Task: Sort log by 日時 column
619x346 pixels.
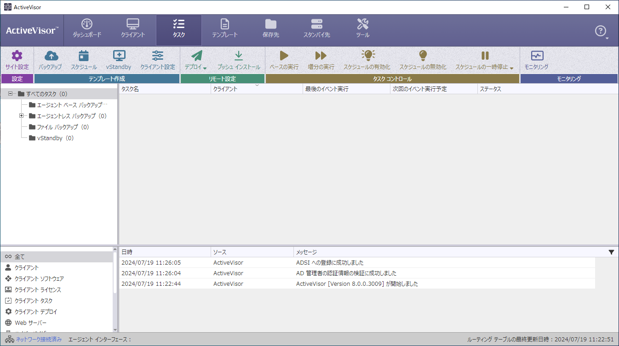Action: [165, 252]
